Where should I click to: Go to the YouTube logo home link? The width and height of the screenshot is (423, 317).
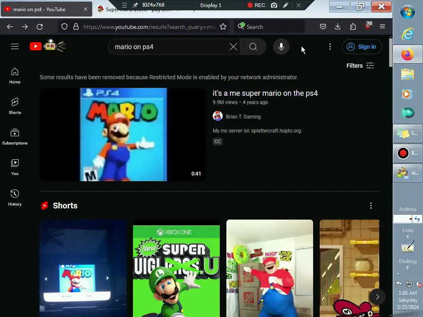48,46
